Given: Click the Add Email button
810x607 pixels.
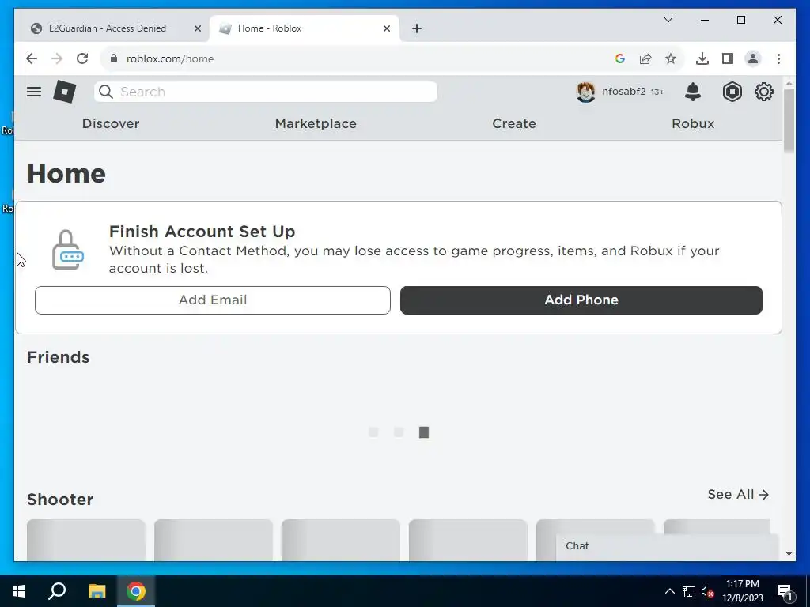Looking at the screenshot, I should pyautogui.click(x=212, y=300).
